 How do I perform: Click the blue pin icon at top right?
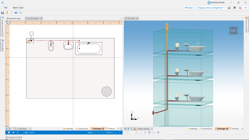pos(246,8)
